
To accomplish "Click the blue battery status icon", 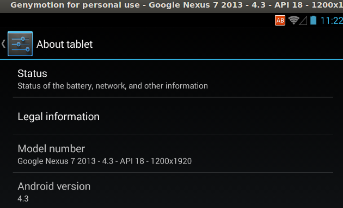I will [313, 20].
